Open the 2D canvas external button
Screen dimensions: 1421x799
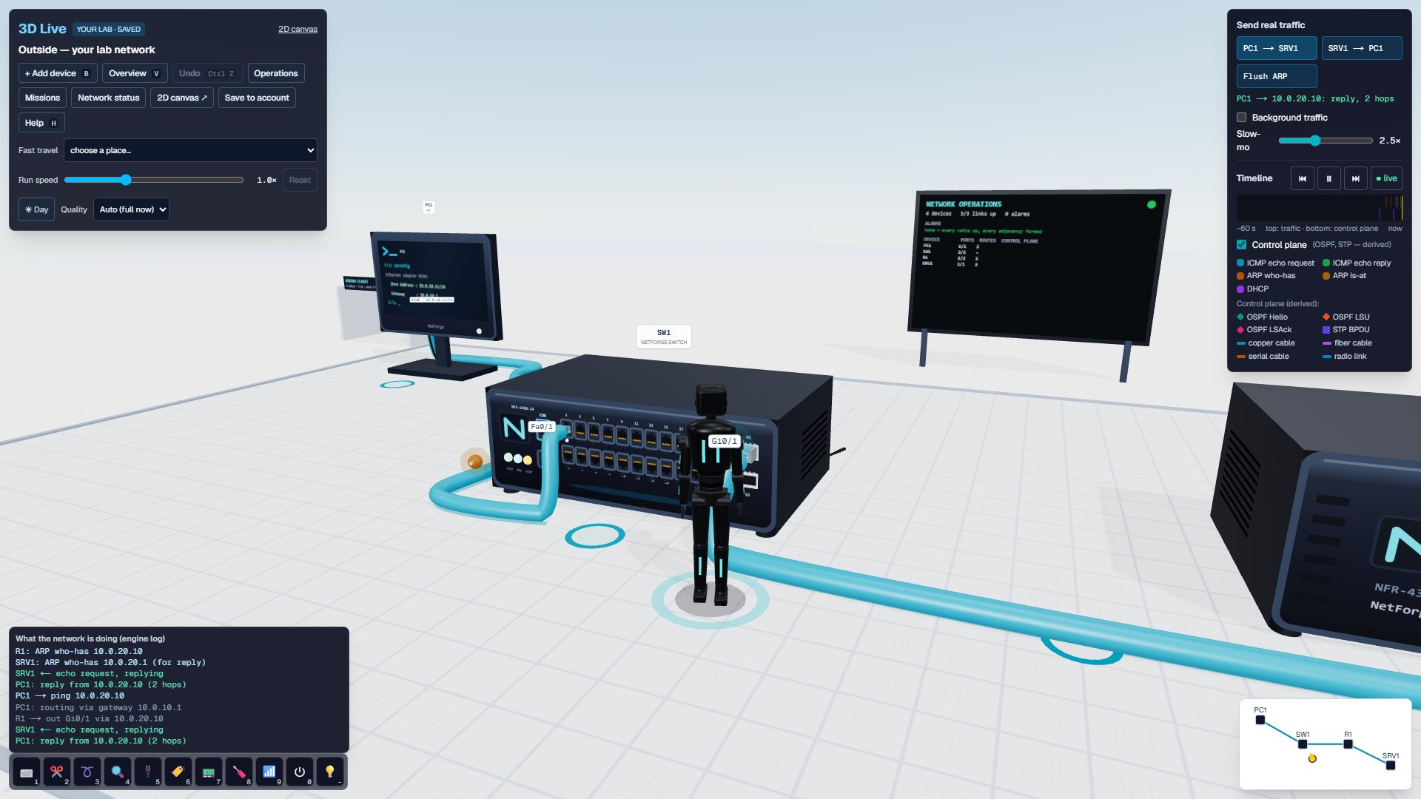(x=182, y=98)
